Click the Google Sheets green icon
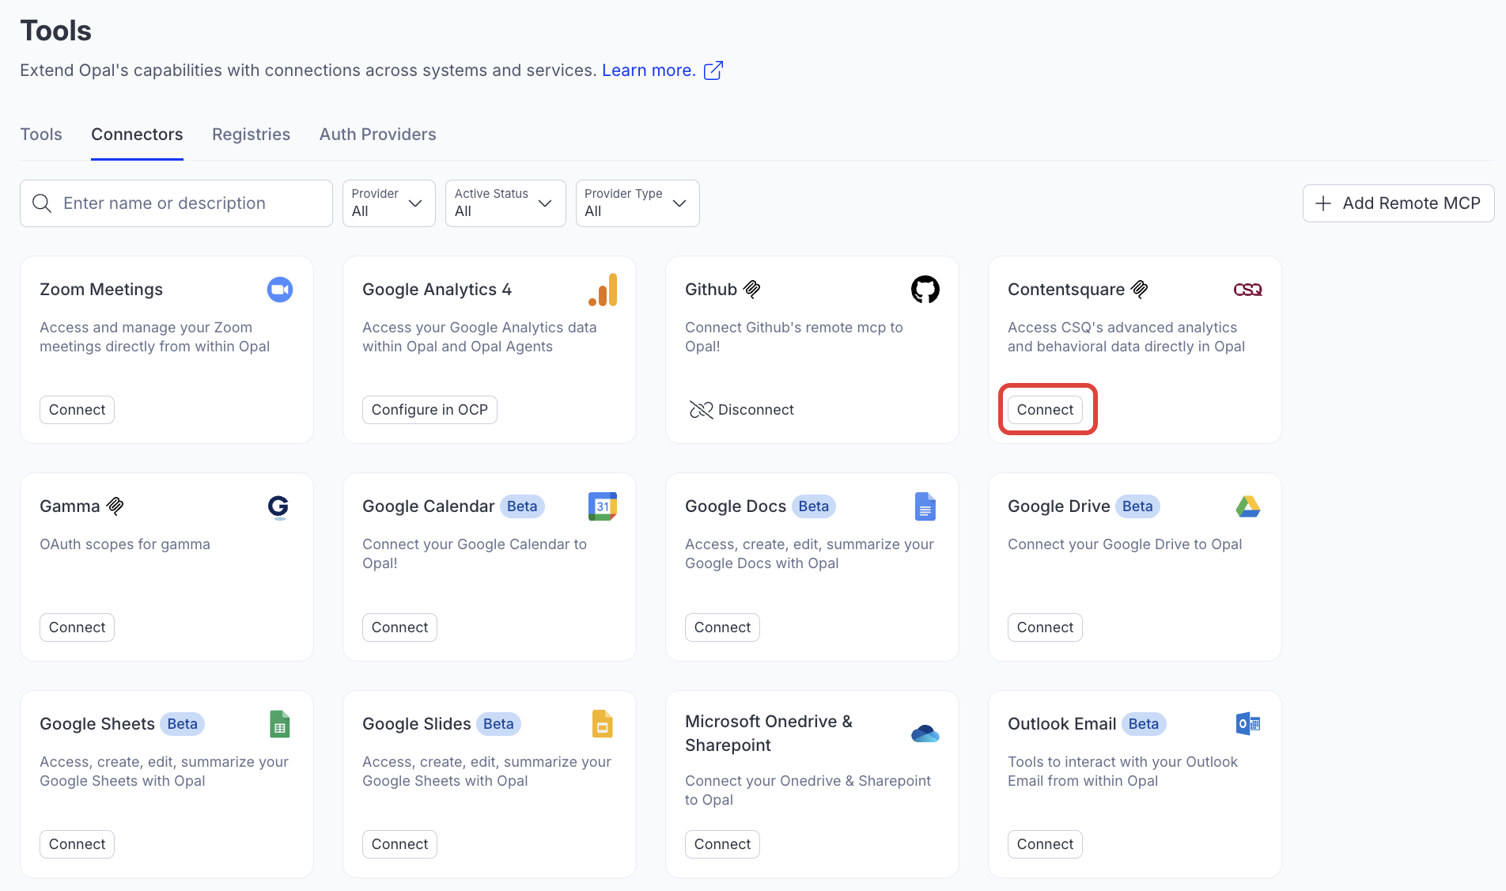This screenshot has height=891, width=1506. (x=280, y=724)
